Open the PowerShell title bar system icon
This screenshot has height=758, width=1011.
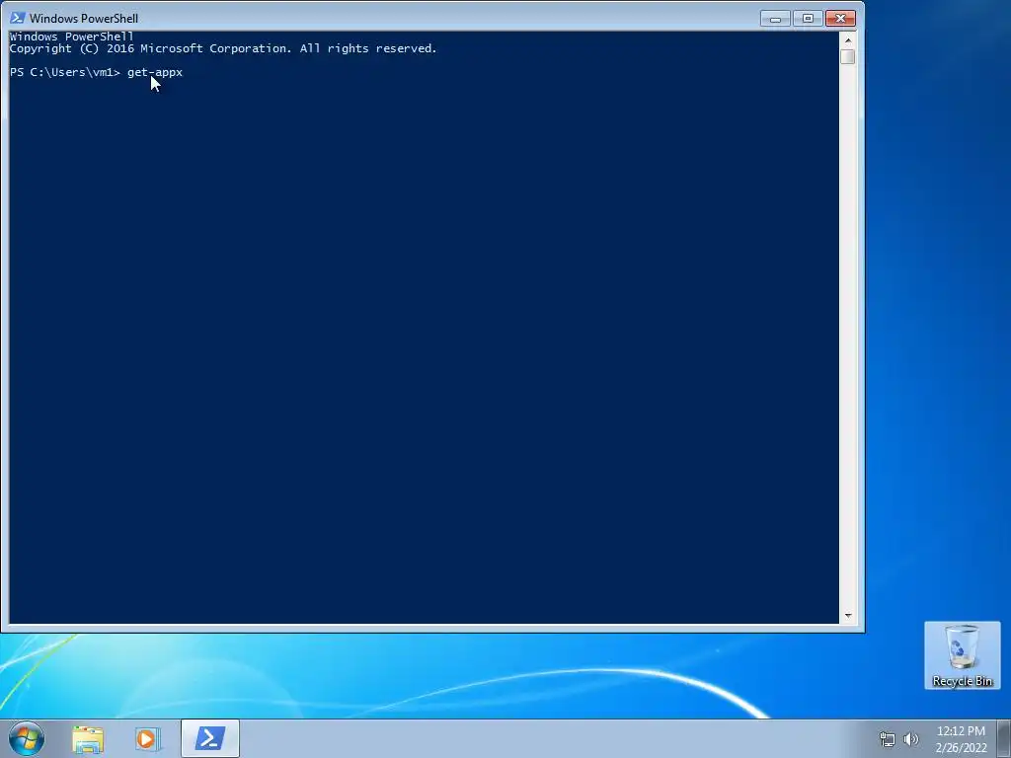[18, 18]
